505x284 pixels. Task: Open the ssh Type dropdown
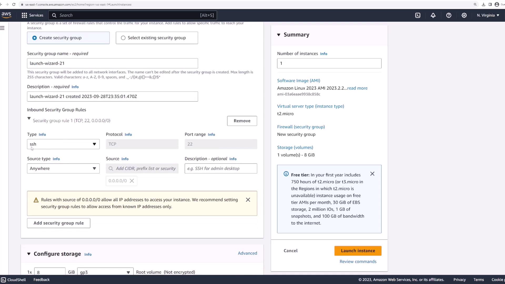pos(63,144)
